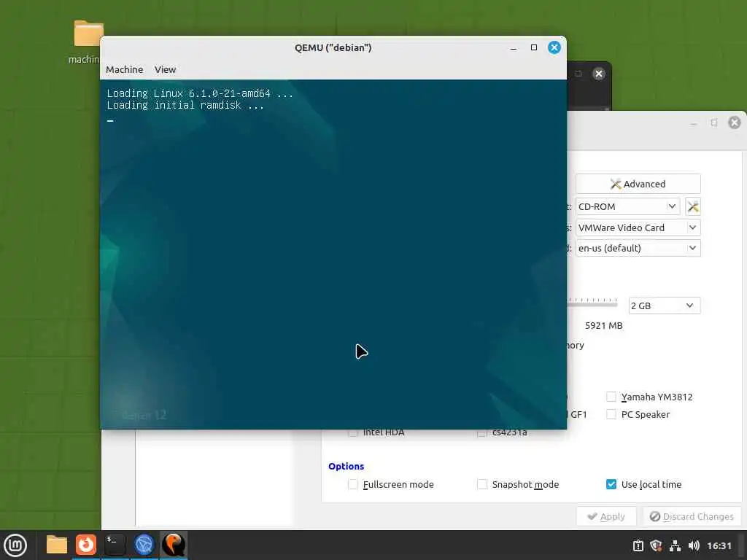Screen dimensions: 747x560
Task: Open the 2 GB memory size dropdown
Action: tap(665, 306)
